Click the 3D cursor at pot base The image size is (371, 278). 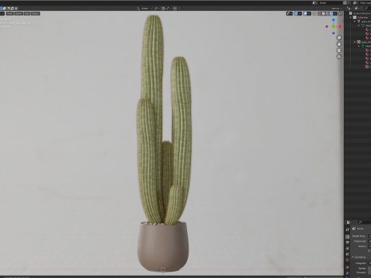tap(163, 270)
